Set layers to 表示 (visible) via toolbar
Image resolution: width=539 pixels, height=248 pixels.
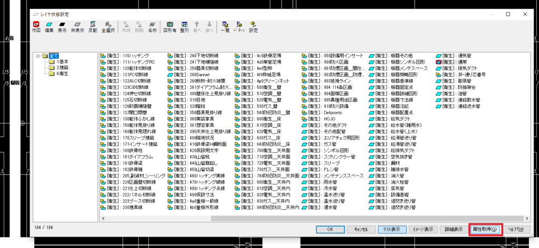pos(63,26)
